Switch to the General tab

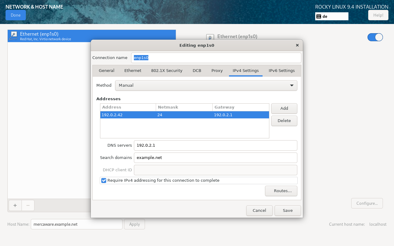pyautogui.click(x=107, y=71)
